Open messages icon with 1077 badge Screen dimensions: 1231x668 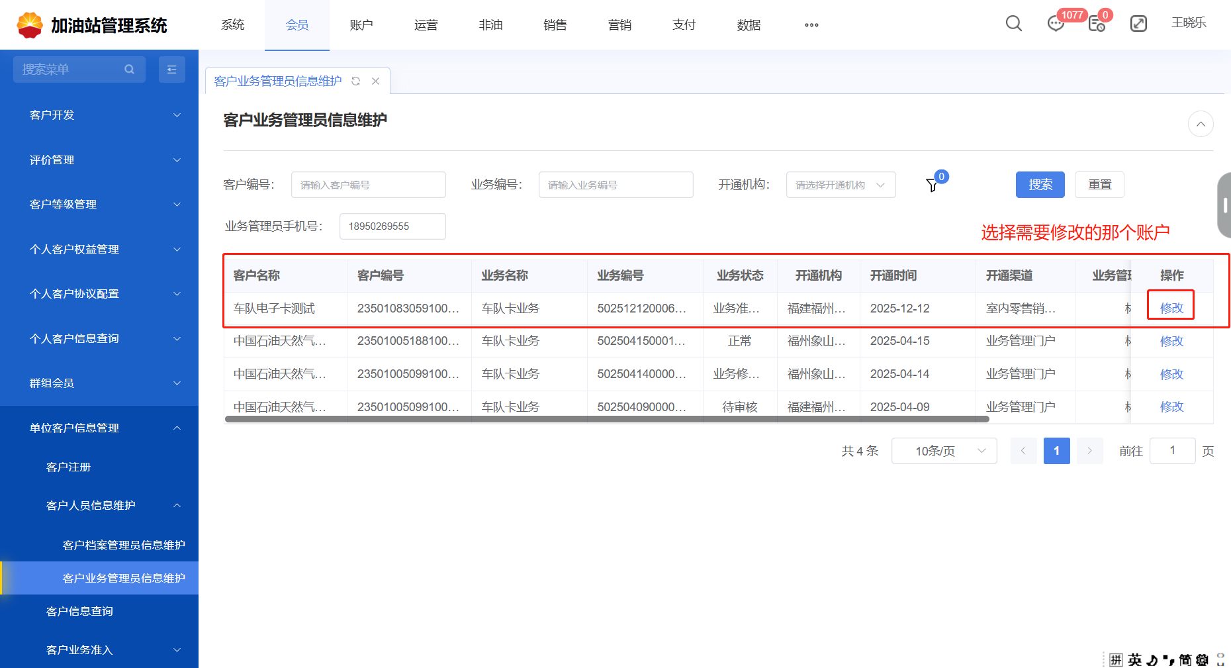point(1056,24)
